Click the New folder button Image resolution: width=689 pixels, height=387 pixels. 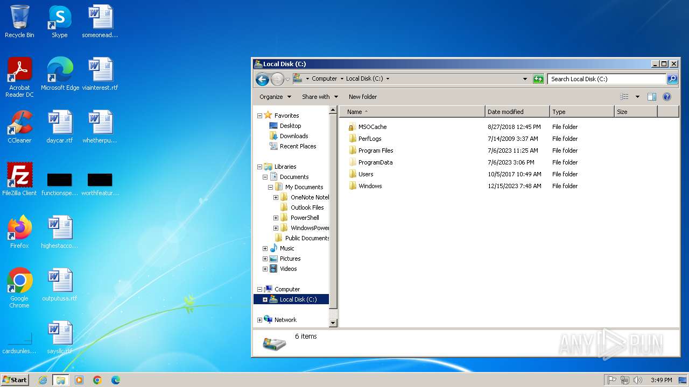(363, 97)
